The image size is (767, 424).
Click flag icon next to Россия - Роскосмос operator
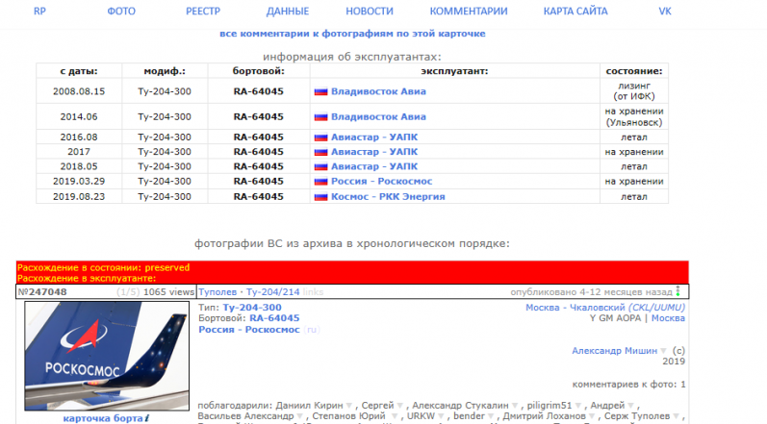point(321,181)
